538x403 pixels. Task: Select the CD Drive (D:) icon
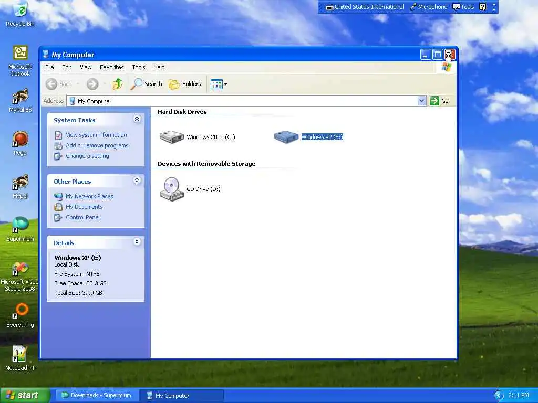172,189
